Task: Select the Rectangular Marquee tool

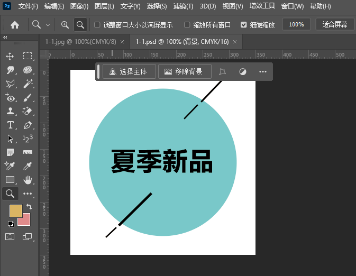Action: (28, 56)
